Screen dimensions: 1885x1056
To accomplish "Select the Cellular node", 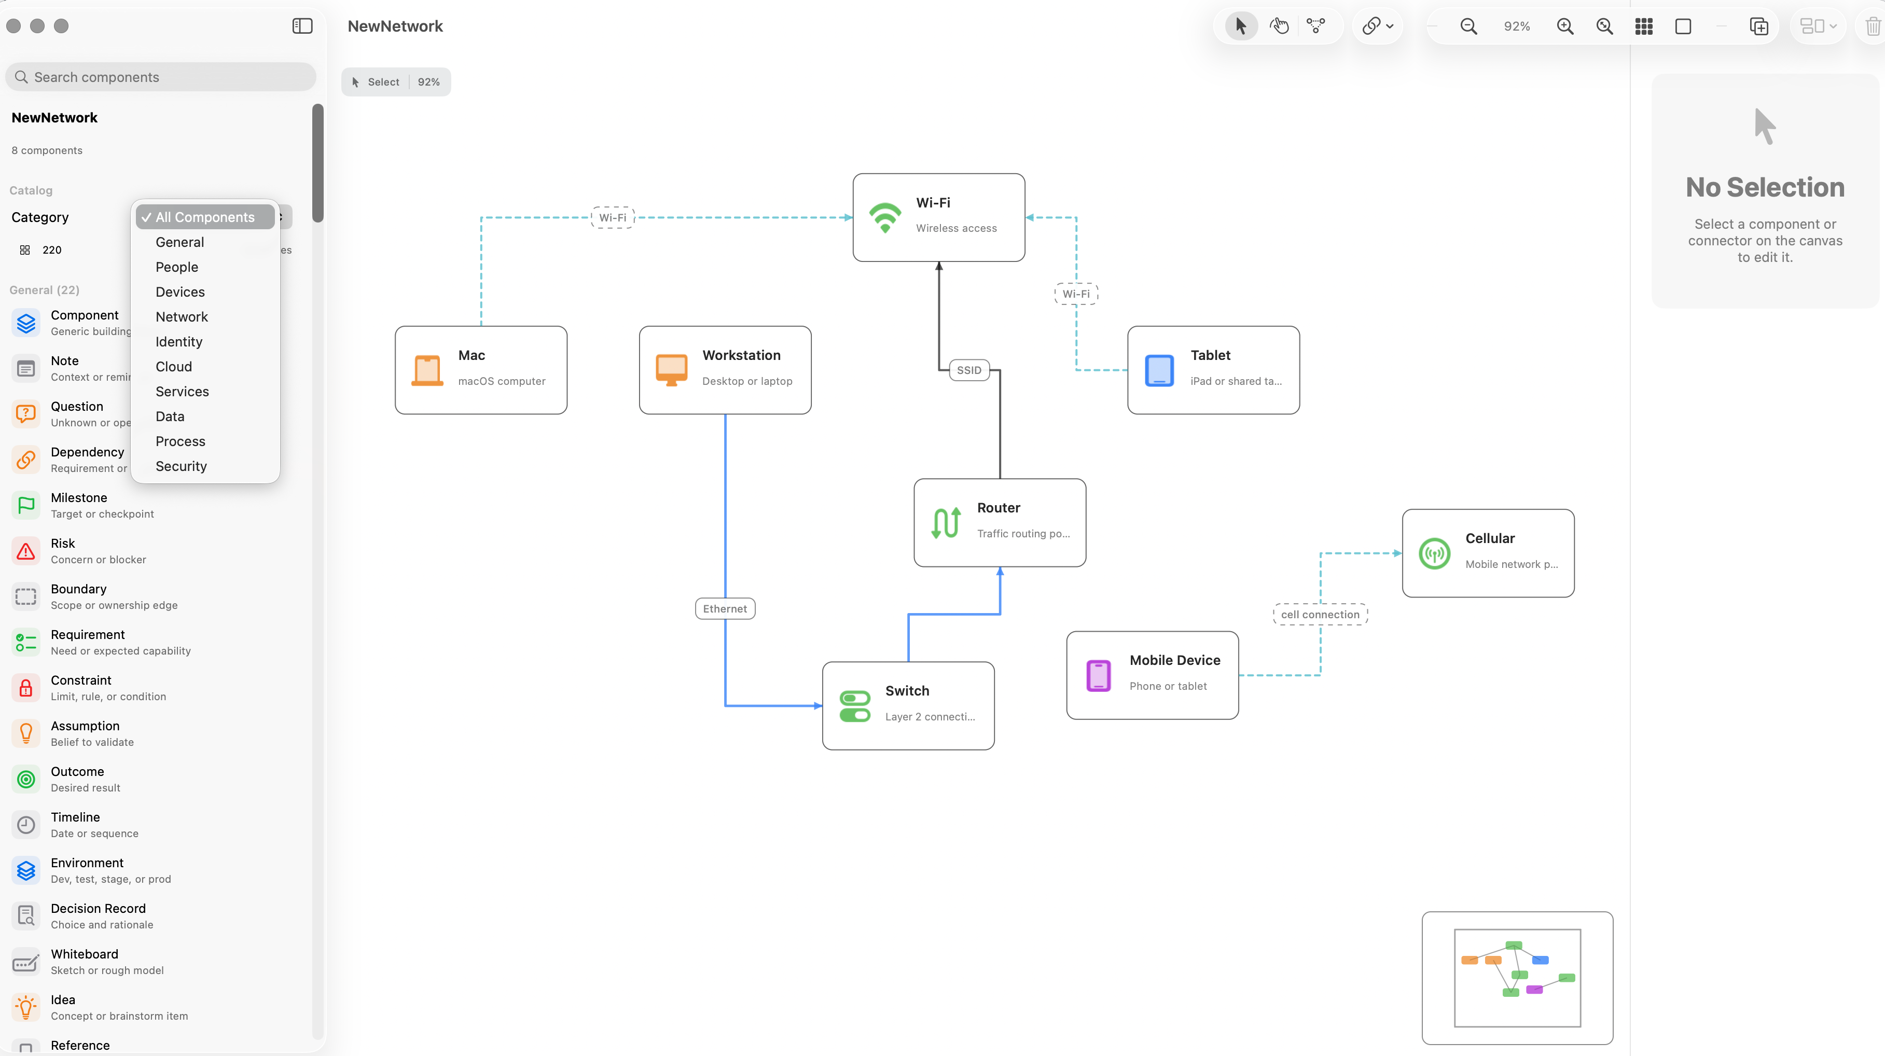I will click(x=1488, y=553).
